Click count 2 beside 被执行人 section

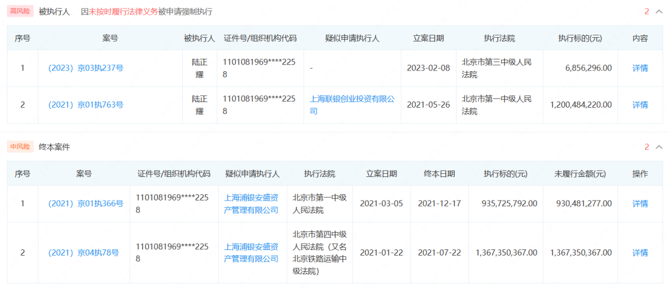point(646,12)
